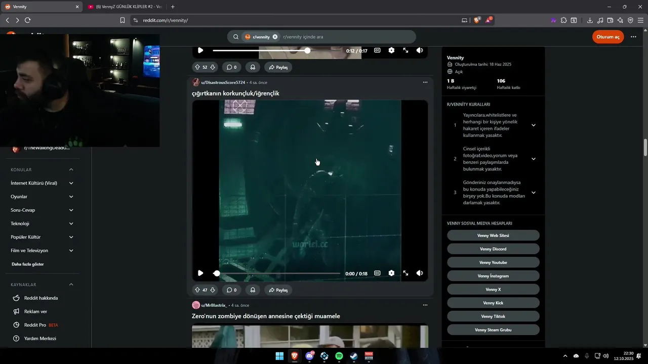Open Venny Tiktok link

493,316
